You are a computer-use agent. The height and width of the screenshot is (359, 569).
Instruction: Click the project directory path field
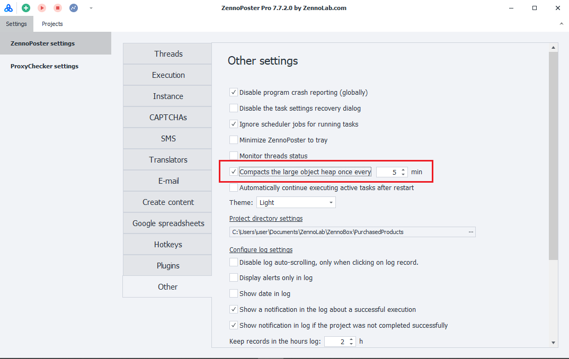pyautogui.click(x=347, y=232)
